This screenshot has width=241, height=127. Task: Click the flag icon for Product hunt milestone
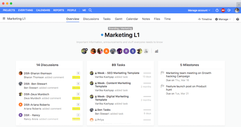point(162,86)
